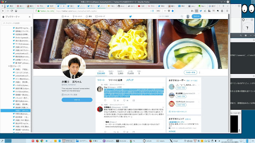Reload the current Twitter page
The width and height of the screenshot is (255, 143).
click(12, 11)
